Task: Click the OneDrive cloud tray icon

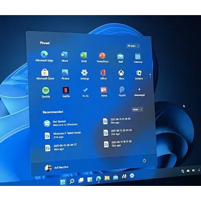Action: pyautogui.click(x=188, y=170)
